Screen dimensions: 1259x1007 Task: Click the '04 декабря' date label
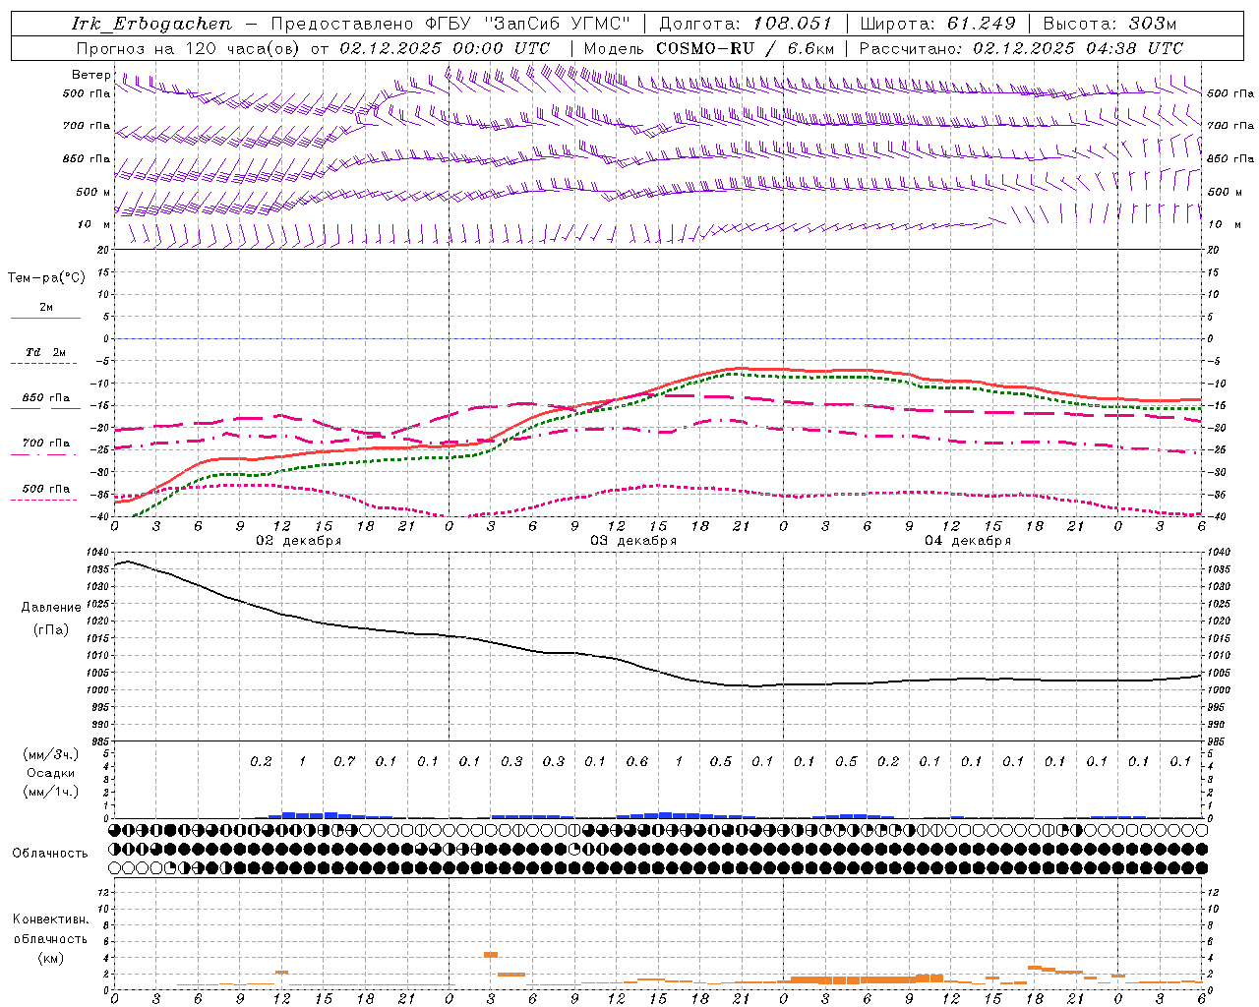pyautogui.click(x=968, y=541)
